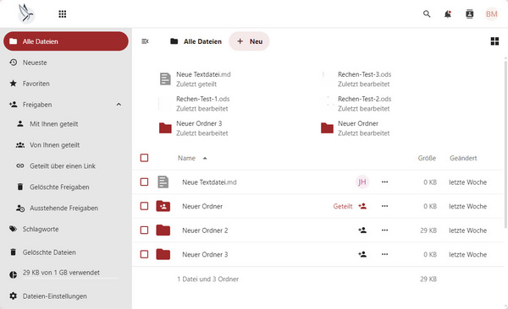Click the share icon for Neuer Ordner 3
The image size is (508, 309).
pyautogui.click(x=362, y=254)
